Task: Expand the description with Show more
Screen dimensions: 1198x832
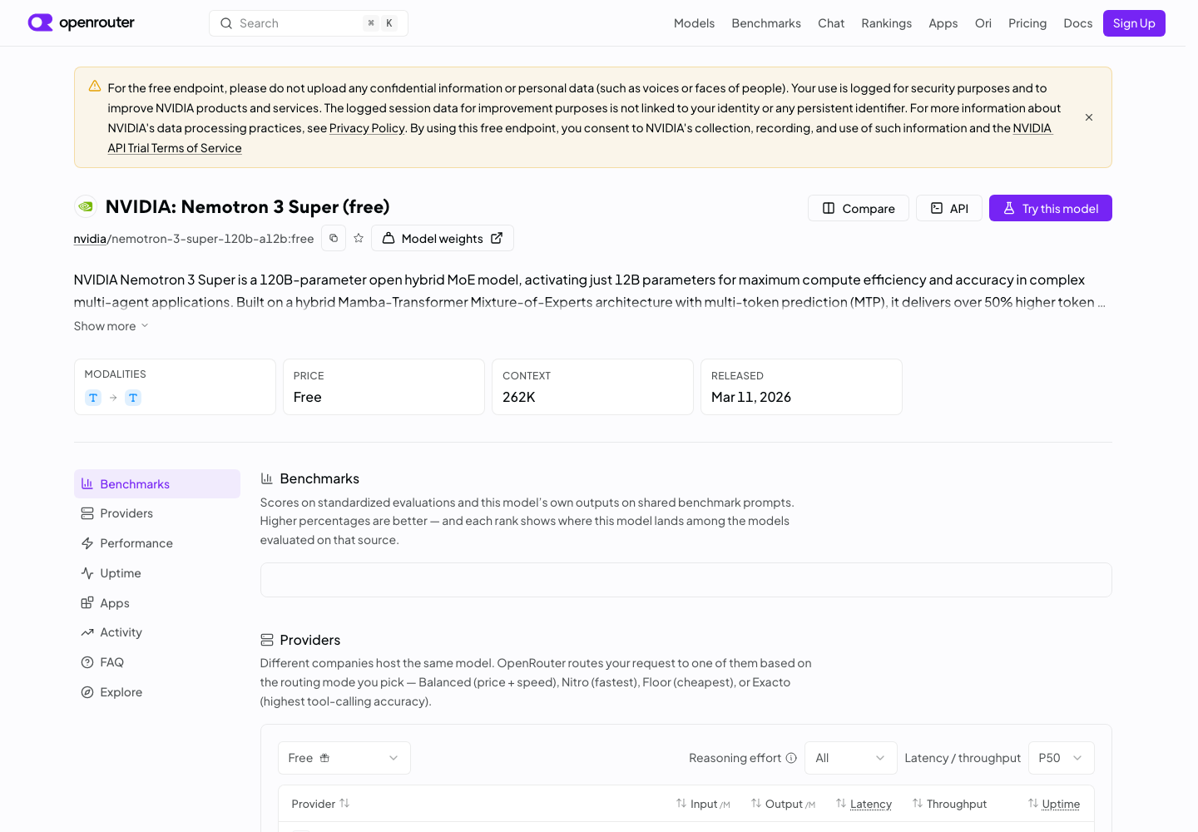Action: pos(111,326)
